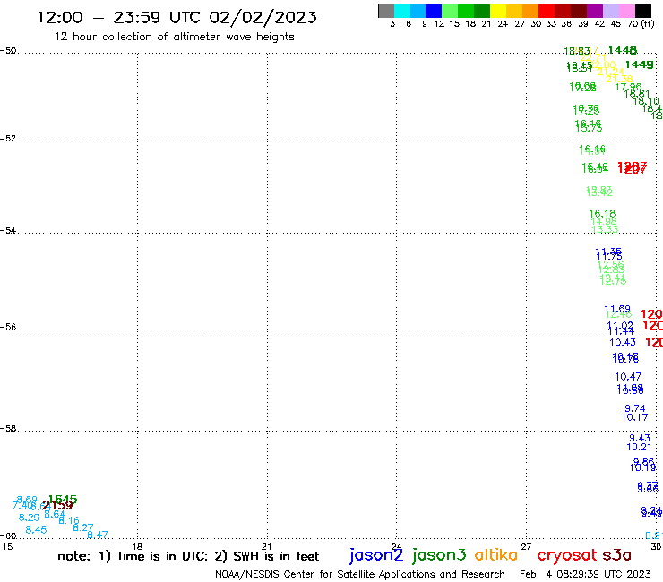The width and height of the screenshot is (663, 582).
Task: Click the 'Feb 4 08:29:39 UTC 2023' timestamp
Action: (x=585, y=574)
